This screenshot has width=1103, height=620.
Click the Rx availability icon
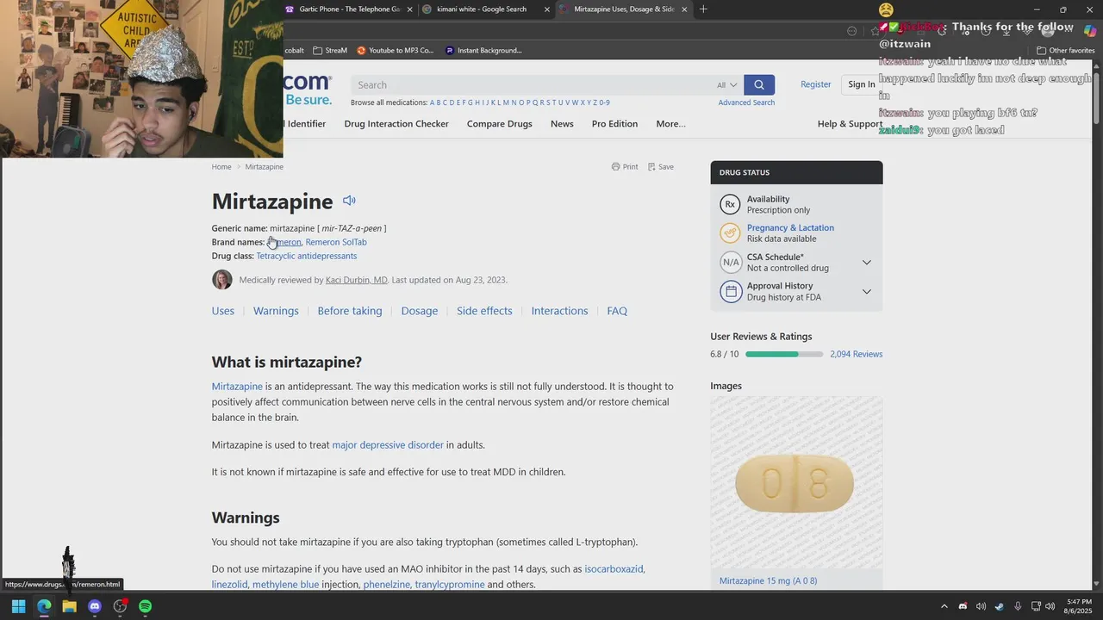point(731,204)
